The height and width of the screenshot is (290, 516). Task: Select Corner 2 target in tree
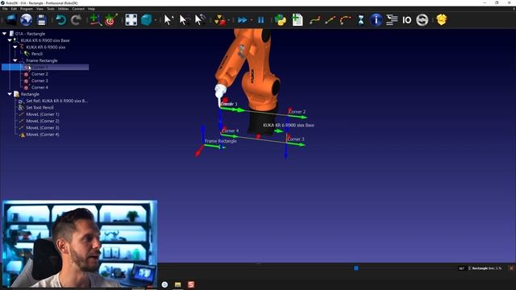40,74
